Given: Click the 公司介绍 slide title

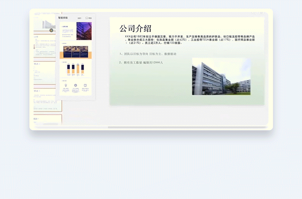Looking at the screenshot, I should coord(135,29).
